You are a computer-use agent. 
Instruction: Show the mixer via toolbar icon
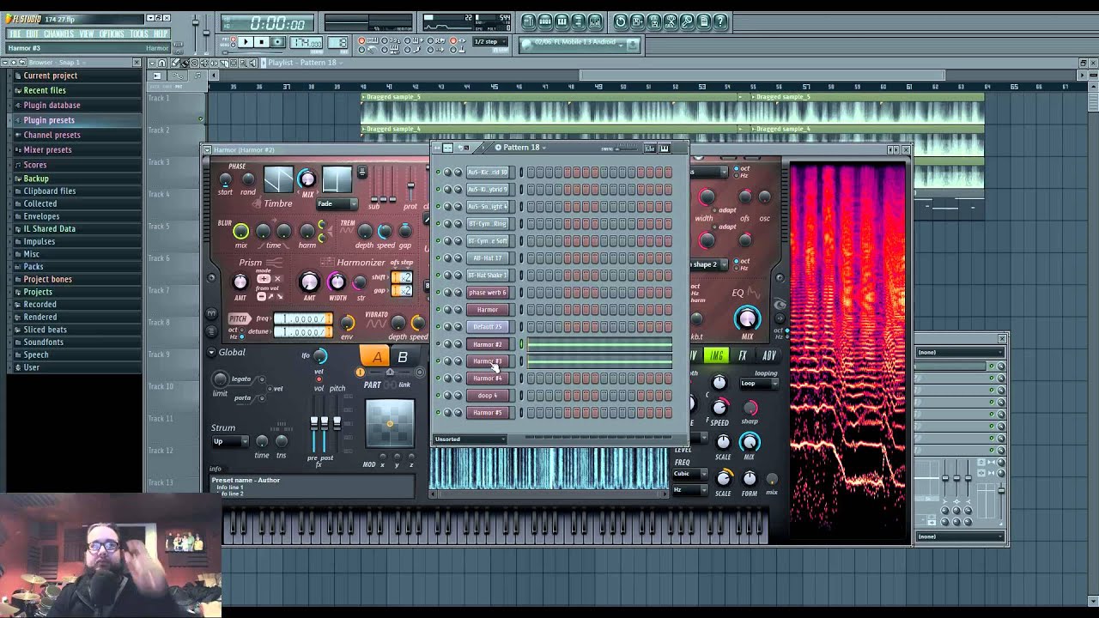(594, 21)
